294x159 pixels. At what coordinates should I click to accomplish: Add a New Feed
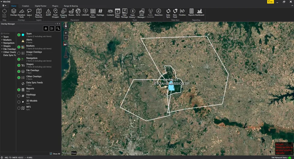(x=175, y=13)
